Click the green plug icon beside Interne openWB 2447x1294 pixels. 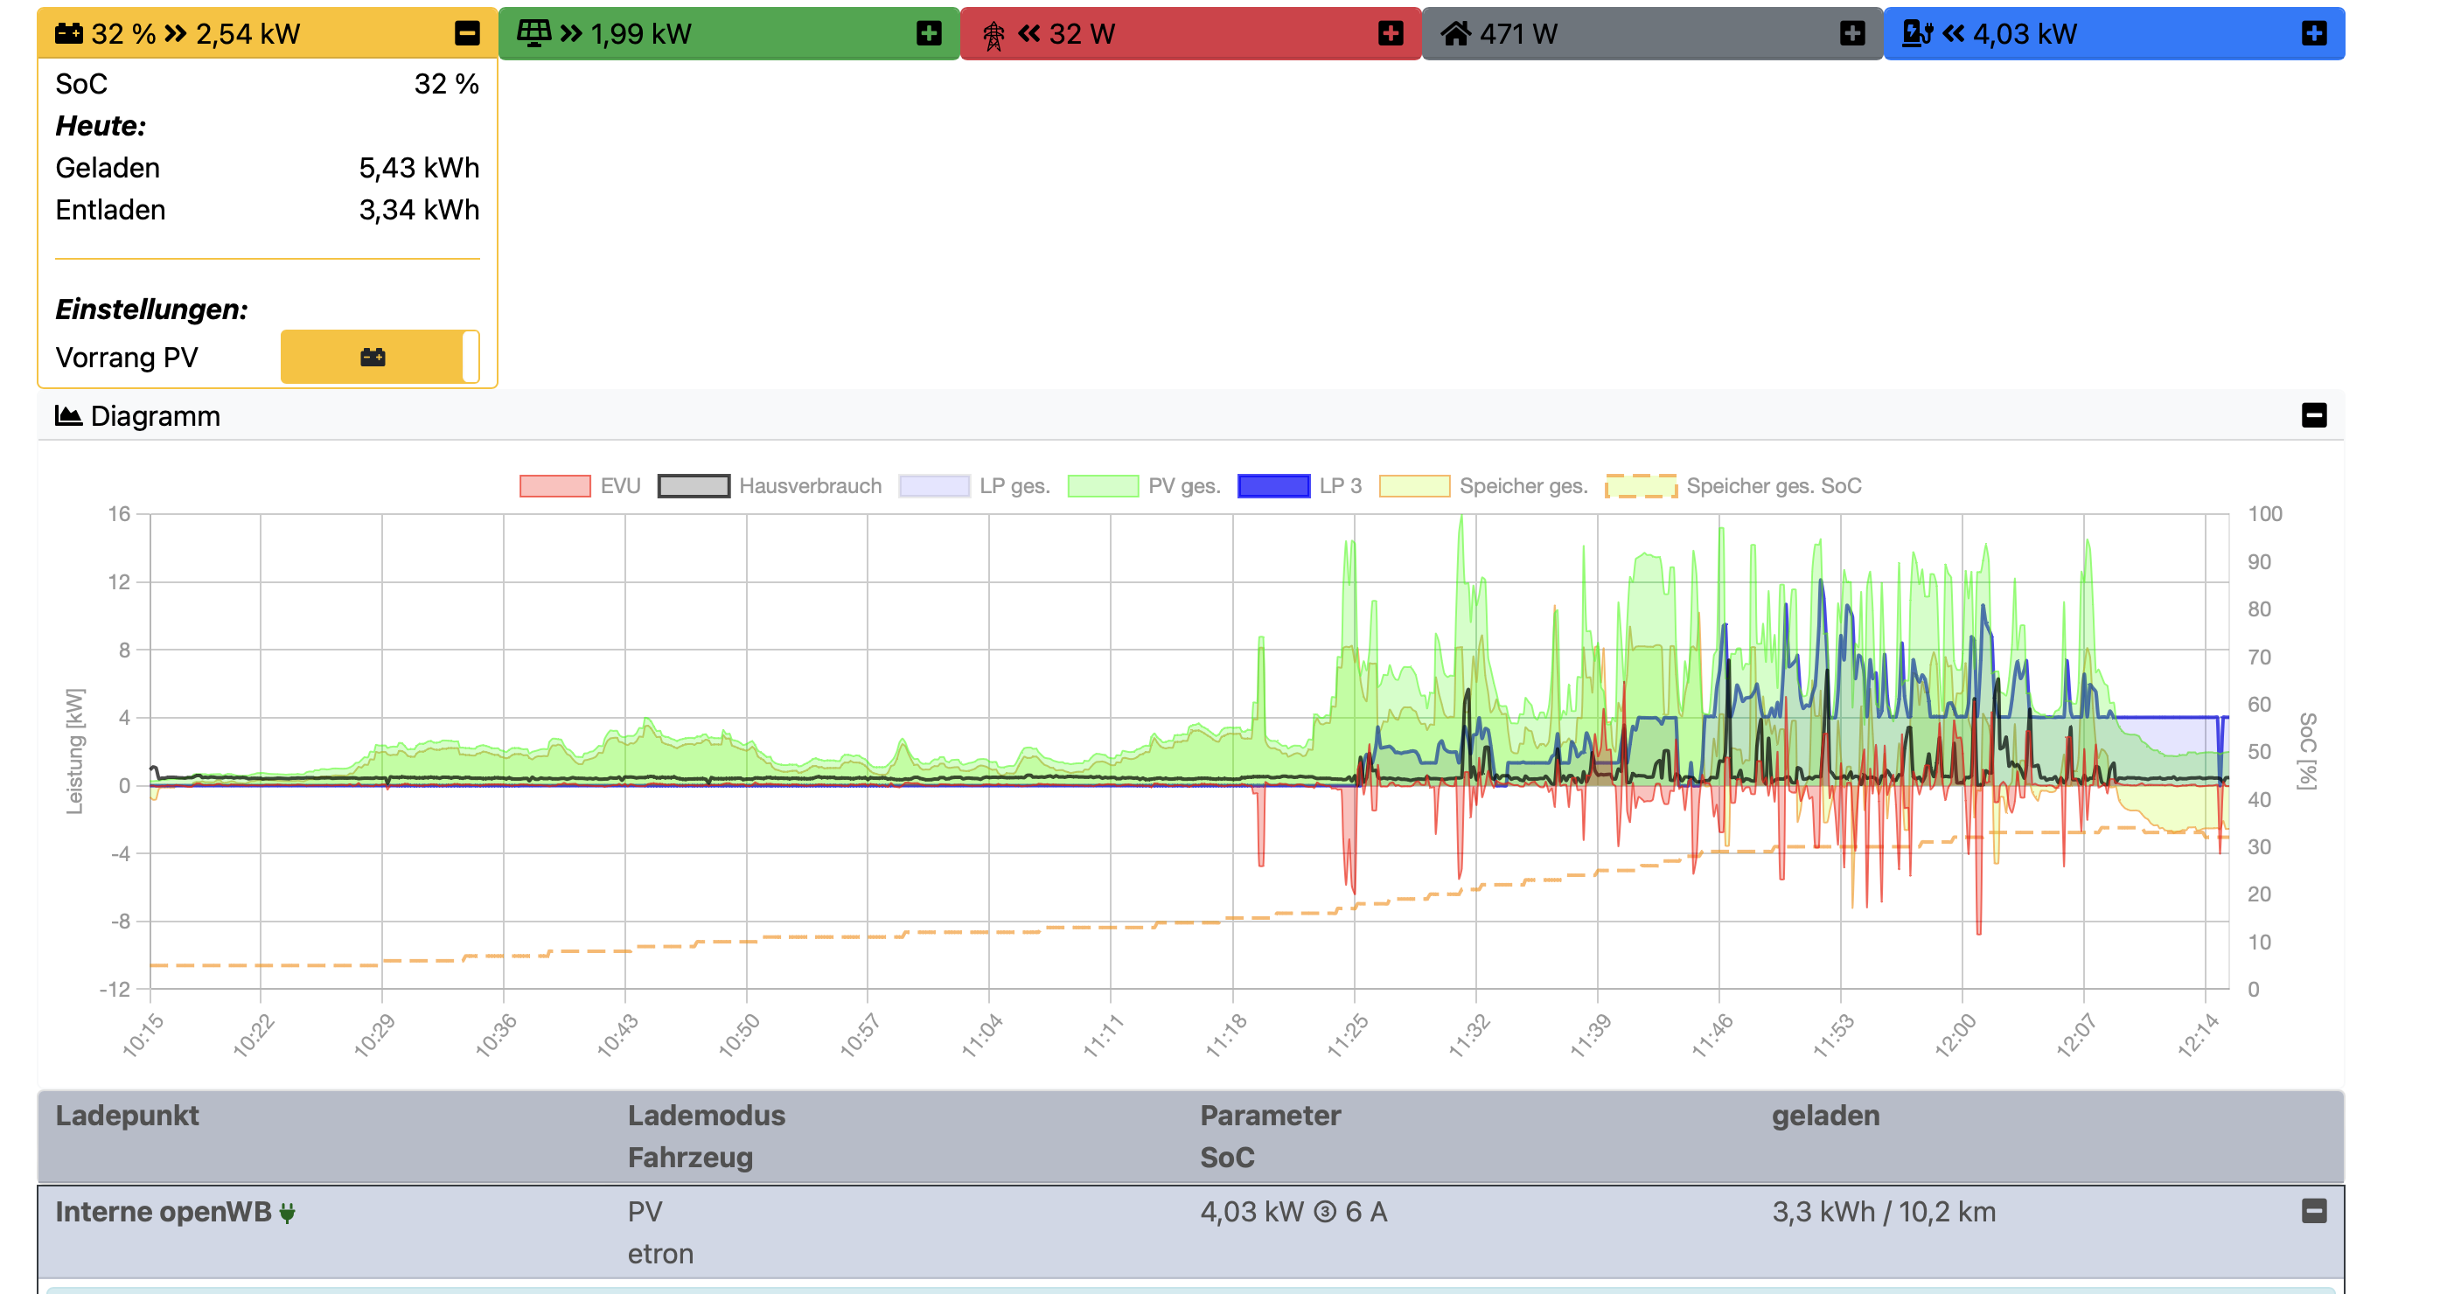click(x=287, y=1213)
